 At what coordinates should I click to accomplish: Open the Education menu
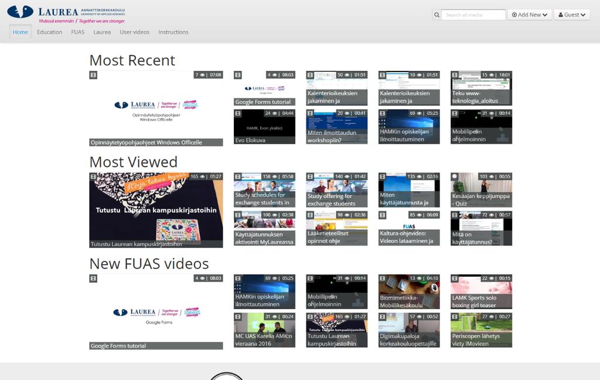pyautogui.click(x=49, y=32)
